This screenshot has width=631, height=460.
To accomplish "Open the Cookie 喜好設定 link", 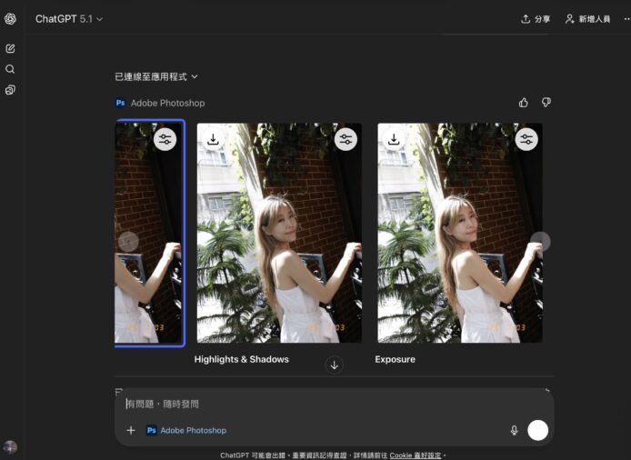I will 416,455.
